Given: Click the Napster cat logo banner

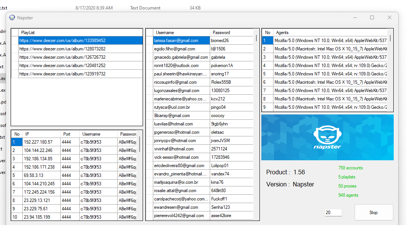Looking at the screenshot, I should point(327,137).
